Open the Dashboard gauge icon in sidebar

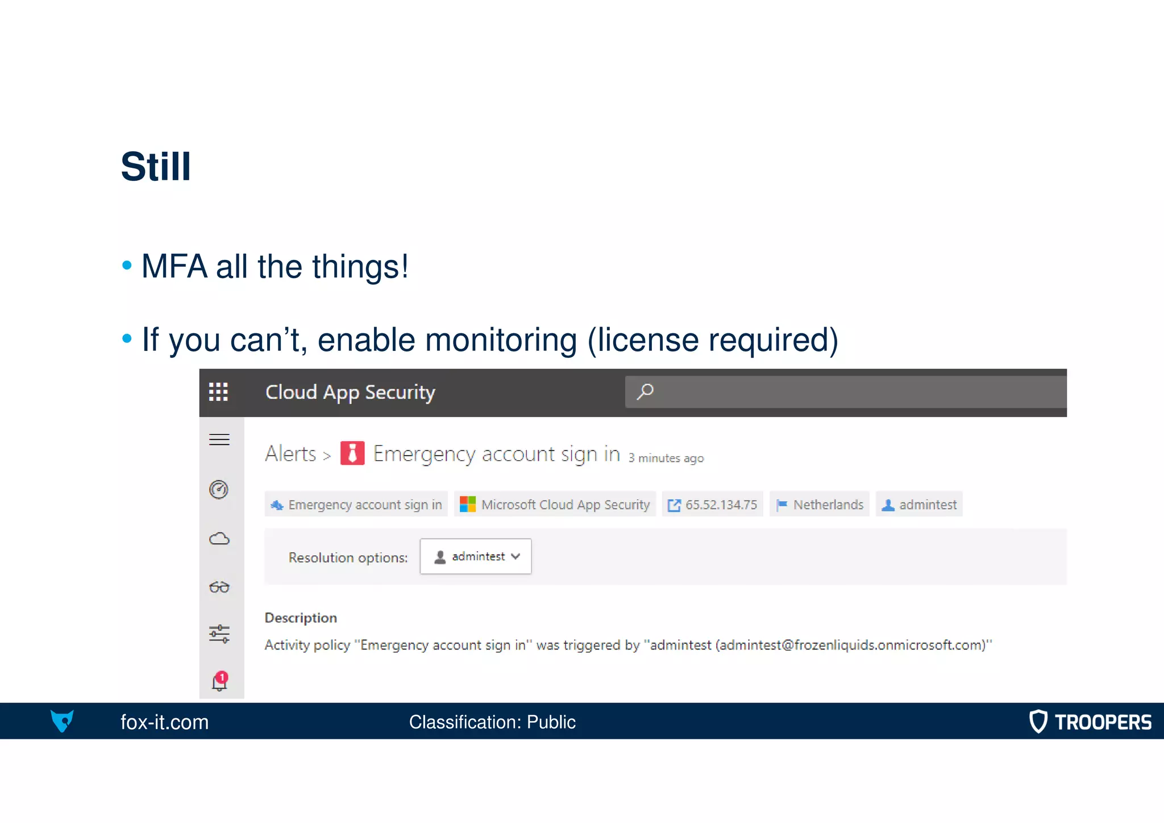[x=219, y=489]
